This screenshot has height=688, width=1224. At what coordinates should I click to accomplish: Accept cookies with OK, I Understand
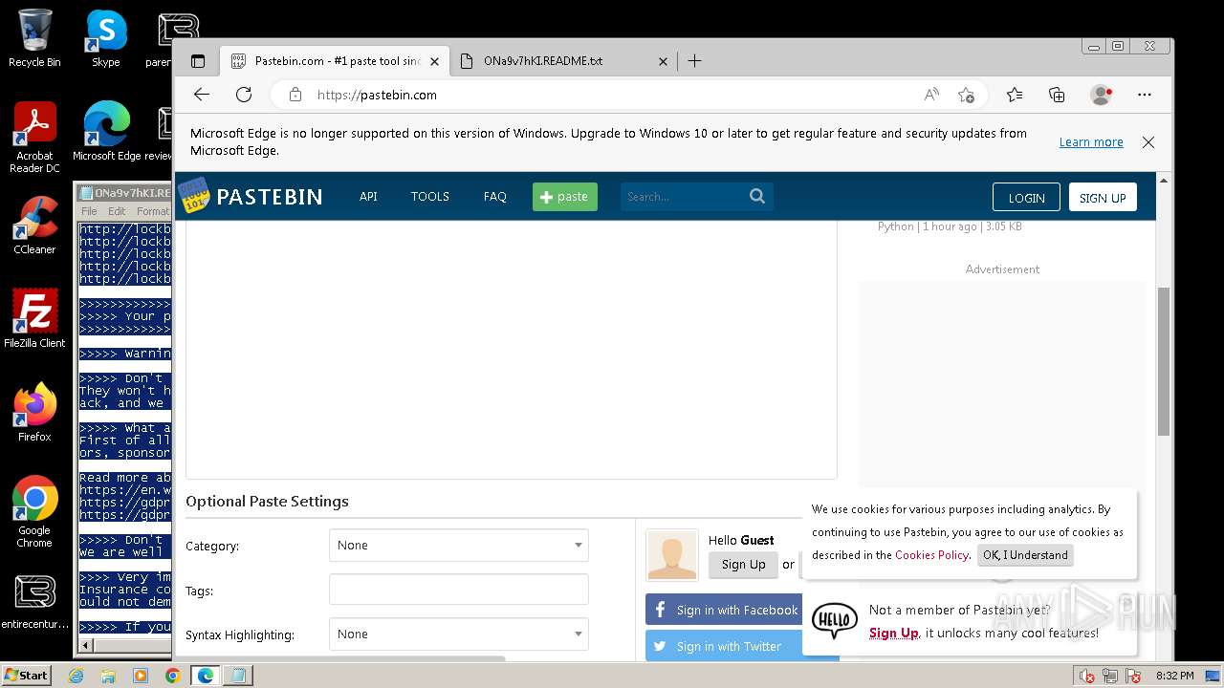1025,555
